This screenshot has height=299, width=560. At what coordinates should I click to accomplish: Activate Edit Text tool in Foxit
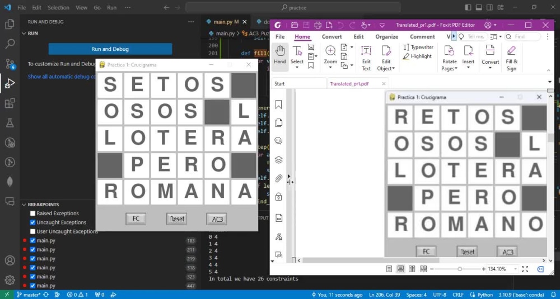366,58
